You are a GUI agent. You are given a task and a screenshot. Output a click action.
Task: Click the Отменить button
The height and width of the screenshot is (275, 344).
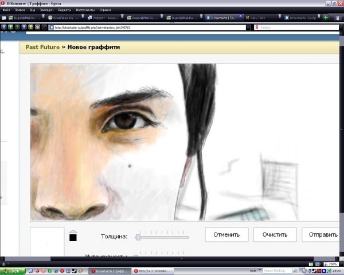point(226,235)
